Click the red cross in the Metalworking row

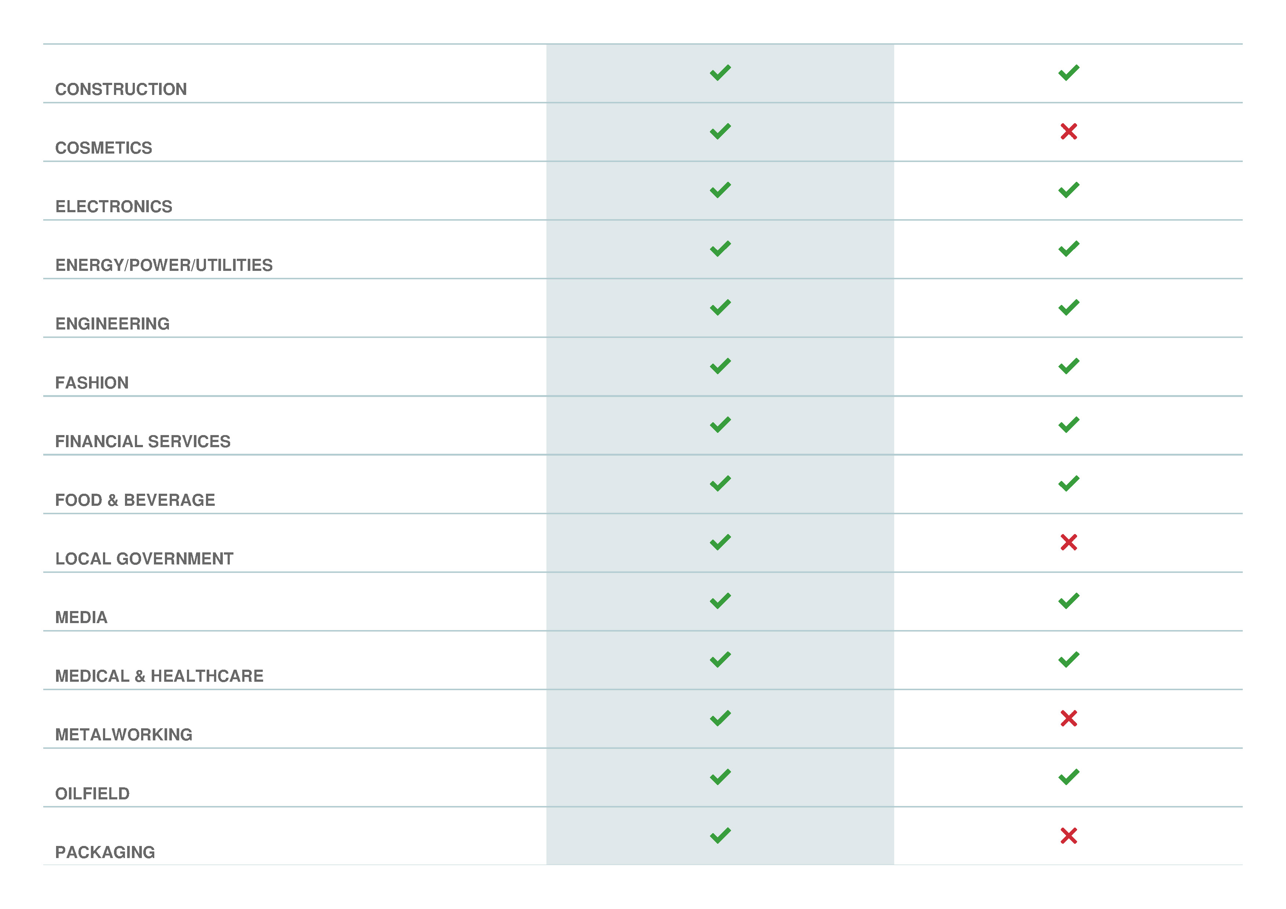1068,718
